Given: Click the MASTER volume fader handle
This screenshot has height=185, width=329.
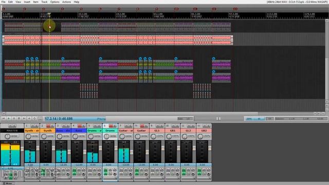Looking at the screenshot, I should (22, 149).
